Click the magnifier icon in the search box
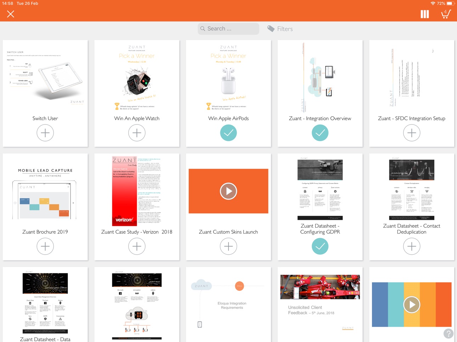Viewport: 457px width, 342px height. coord(203,29)
